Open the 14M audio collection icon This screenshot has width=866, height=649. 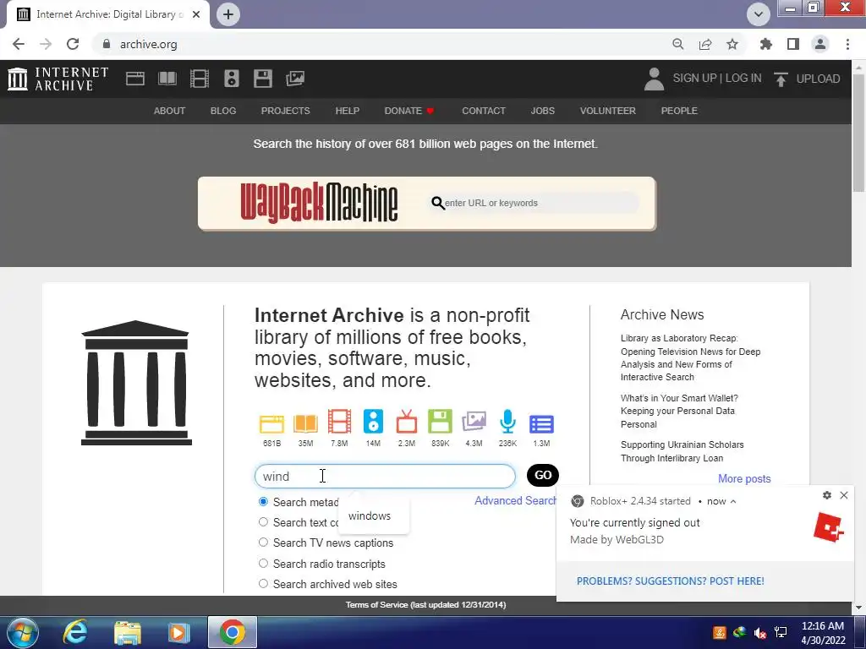373,422
